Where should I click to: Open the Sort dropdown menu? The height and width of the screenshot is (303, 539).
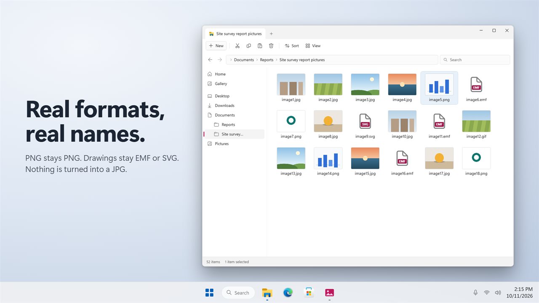pos(292,46)
